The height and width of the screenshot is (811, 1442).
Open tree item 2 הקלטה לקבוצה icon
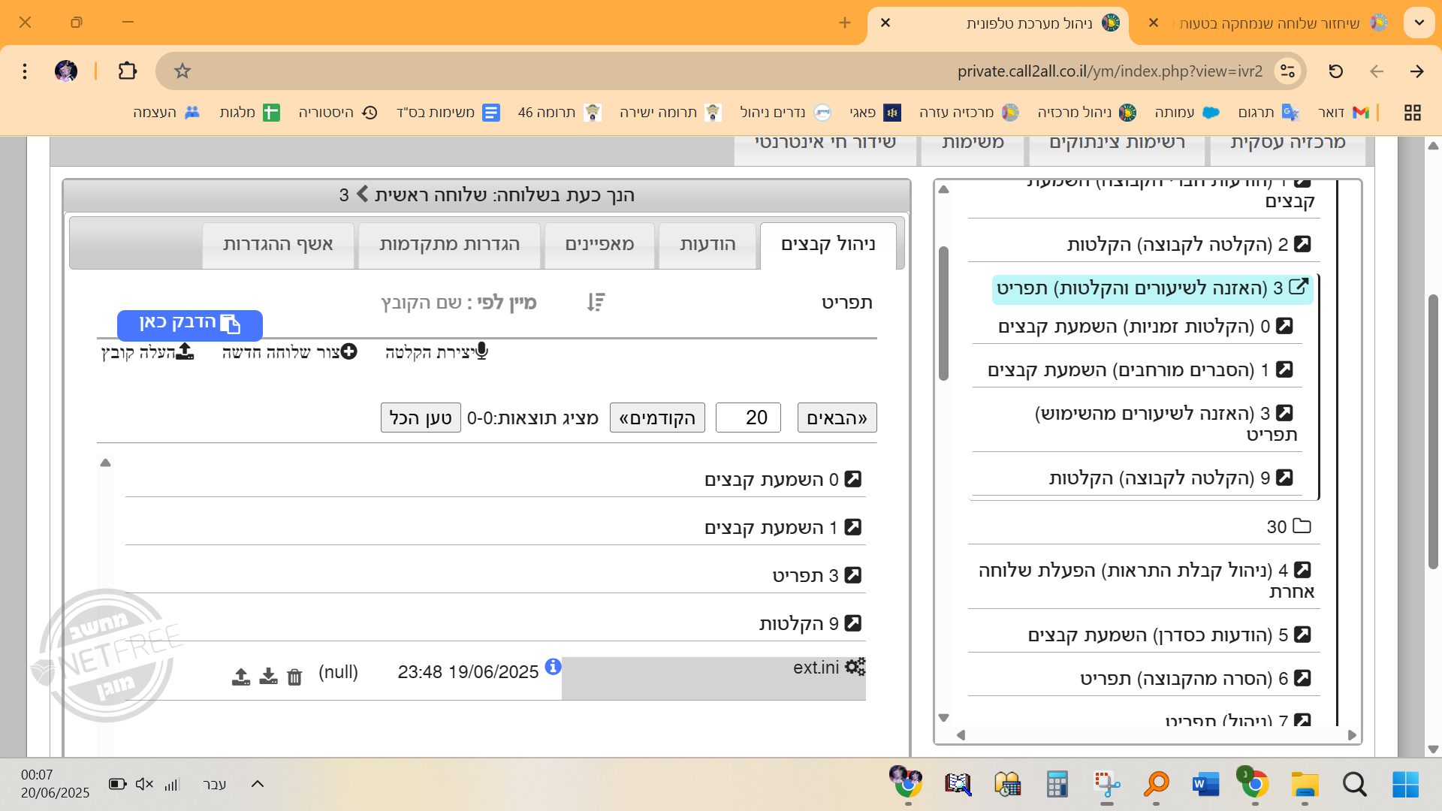(1303, 244)
